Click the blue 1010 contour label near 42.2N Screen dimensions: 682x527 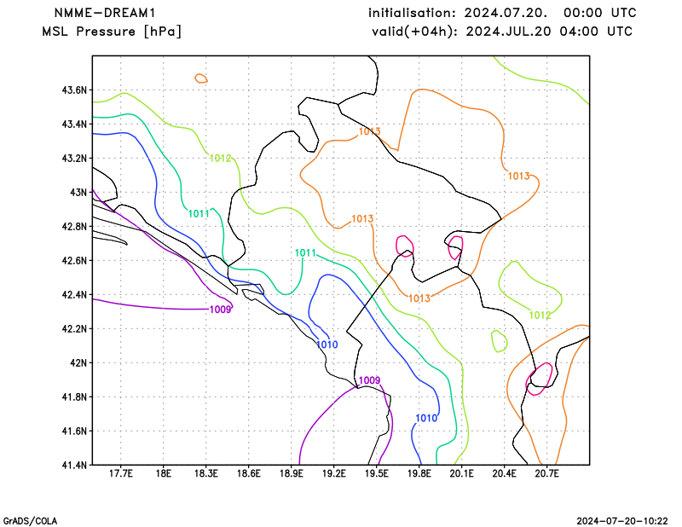327,345
